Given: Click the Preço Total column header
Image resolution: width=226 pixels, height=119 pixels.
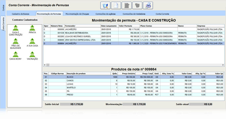Looking at the screenshot, I should click(144, 74).
